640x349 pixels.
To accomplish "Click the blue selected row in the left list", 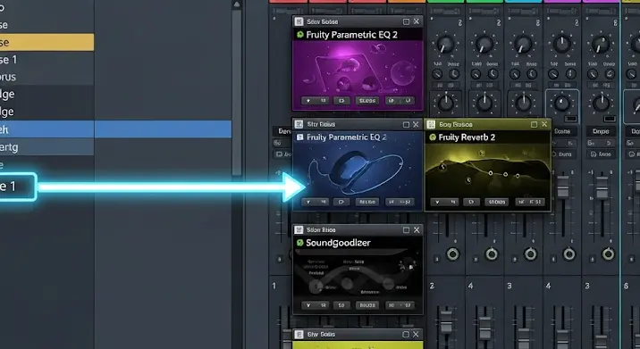I will pos(115,129).
